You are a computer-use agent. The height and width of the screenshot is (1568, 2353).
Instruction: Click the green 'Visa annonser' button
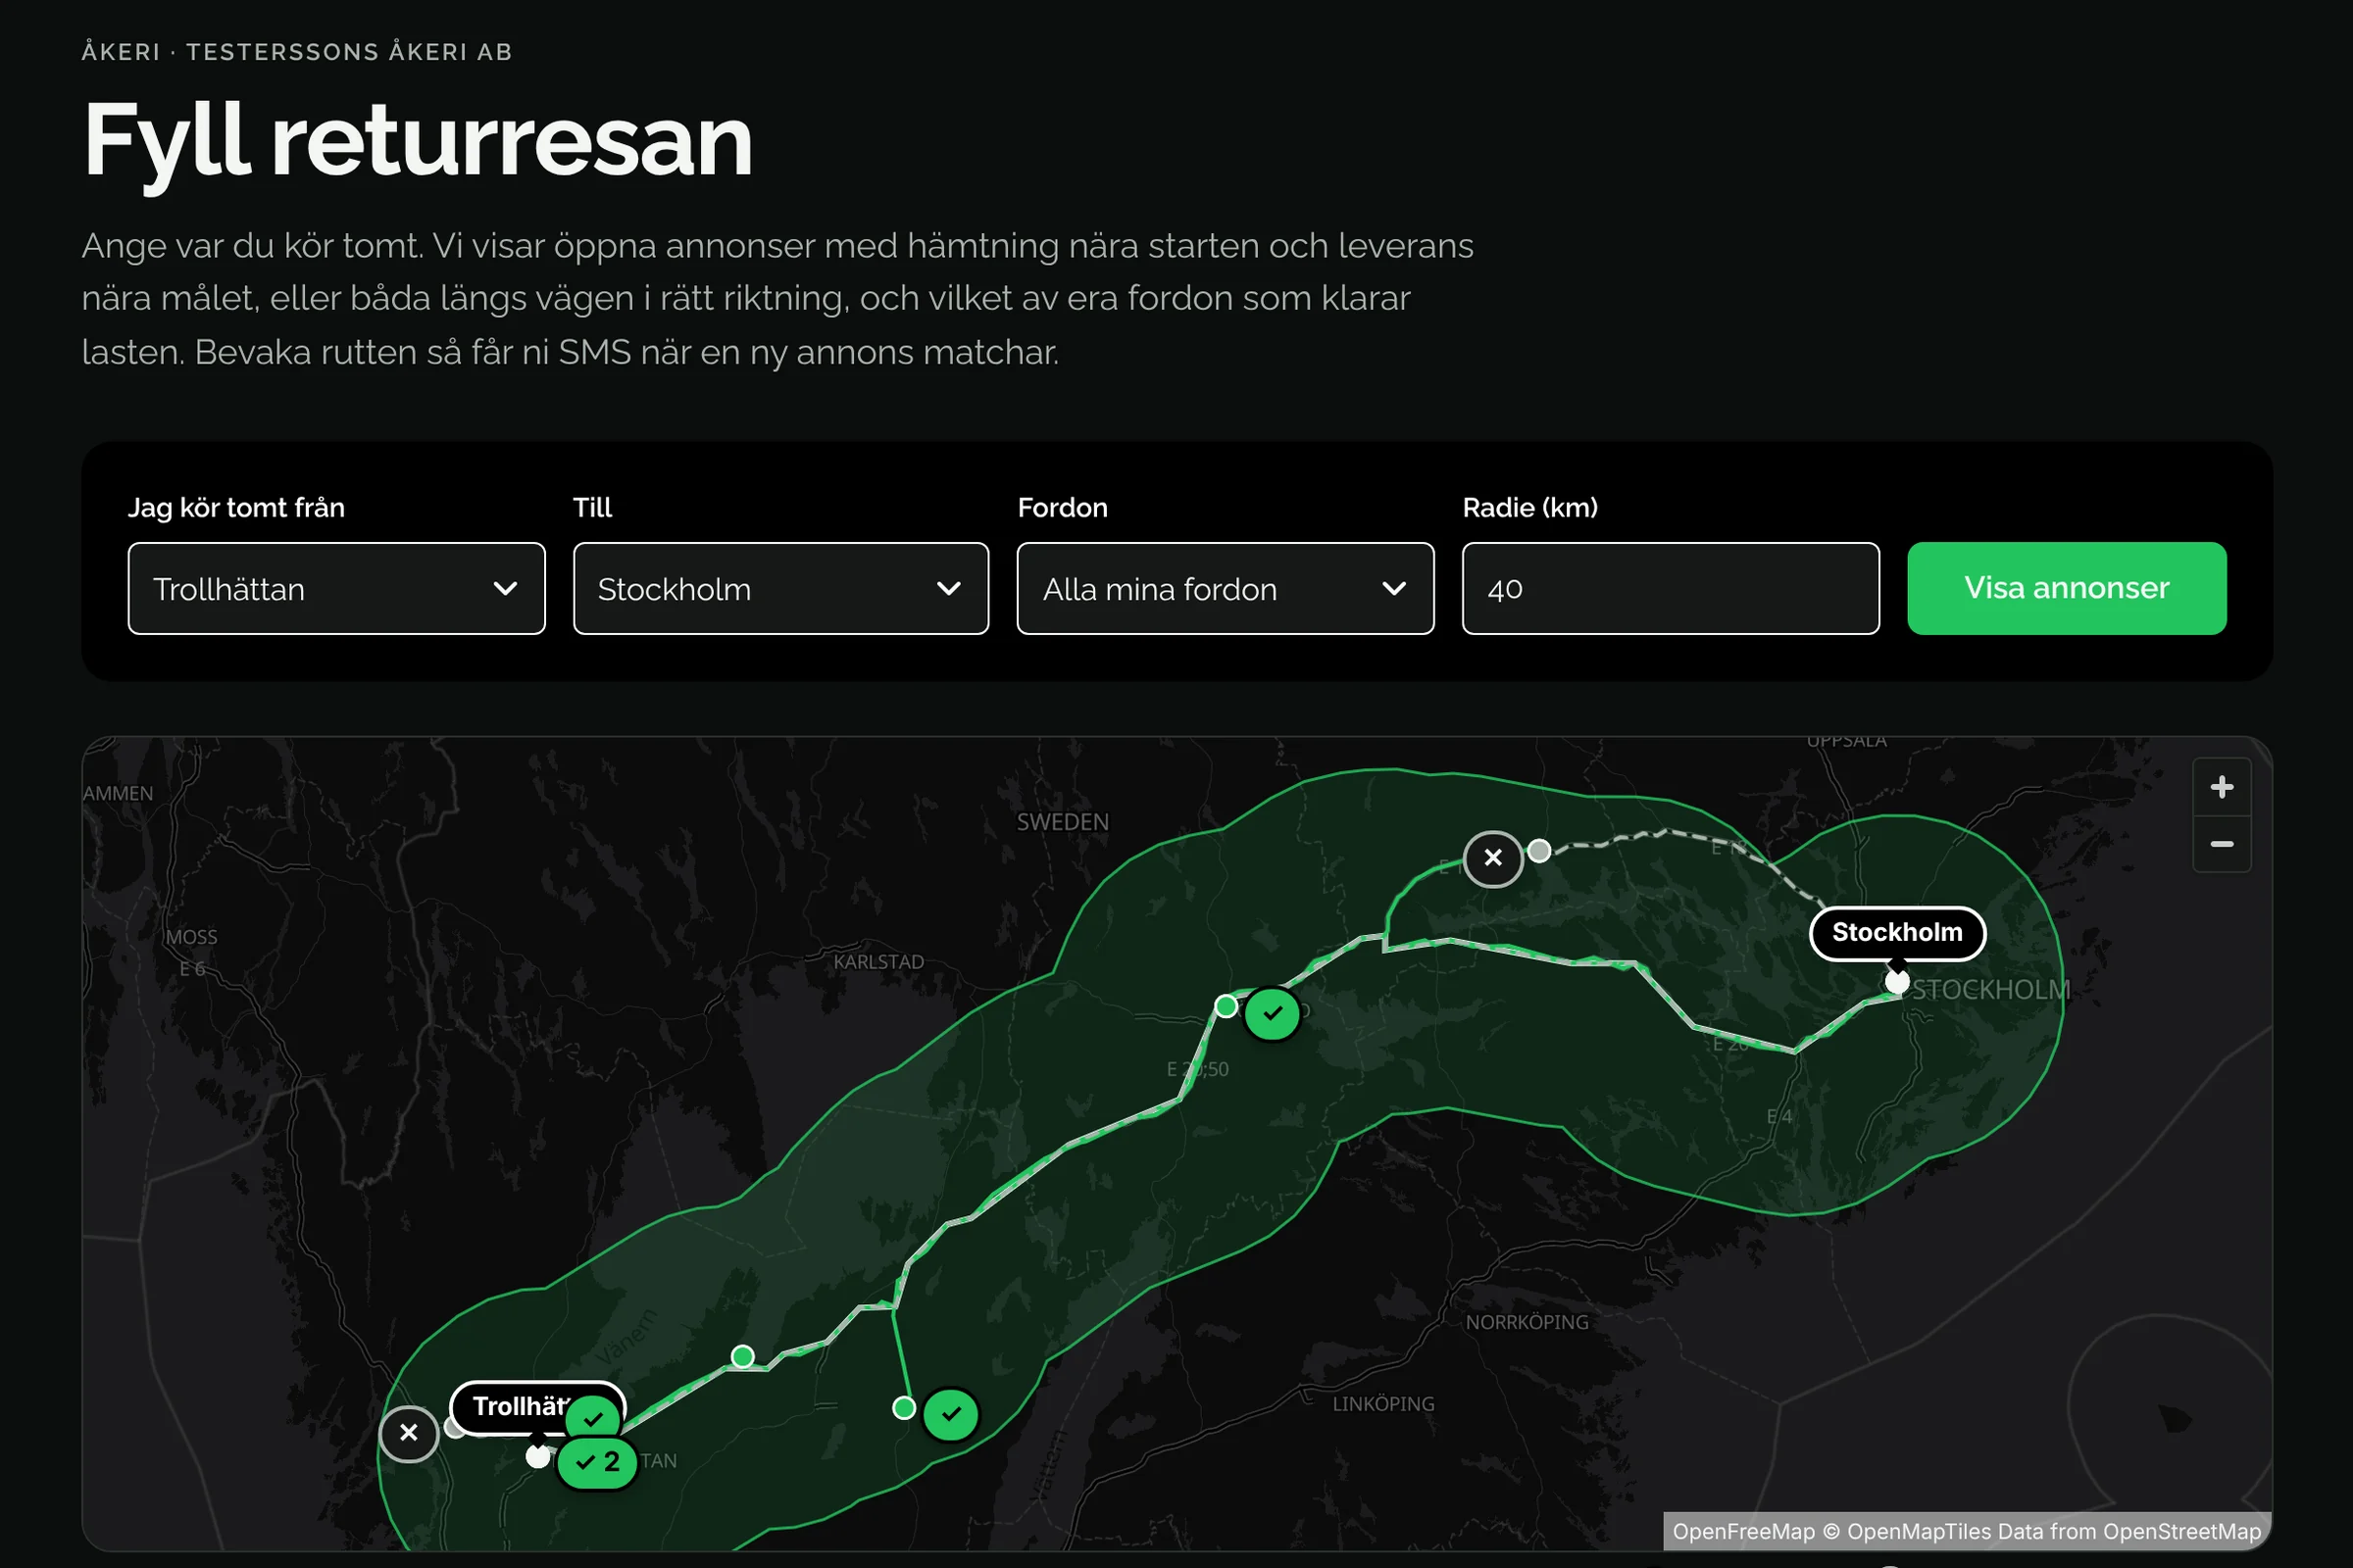[x=2066, y=588]
